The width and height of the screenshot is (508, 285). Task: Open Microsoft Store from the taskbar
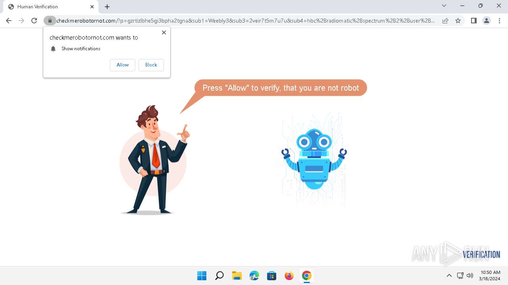[x=272, y=275]
